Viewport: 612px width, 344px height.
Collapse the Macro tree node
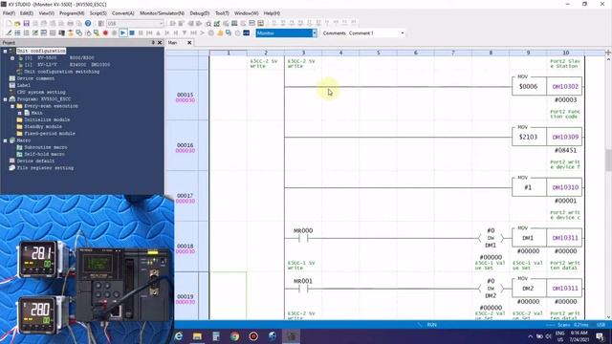pos(5,140)
